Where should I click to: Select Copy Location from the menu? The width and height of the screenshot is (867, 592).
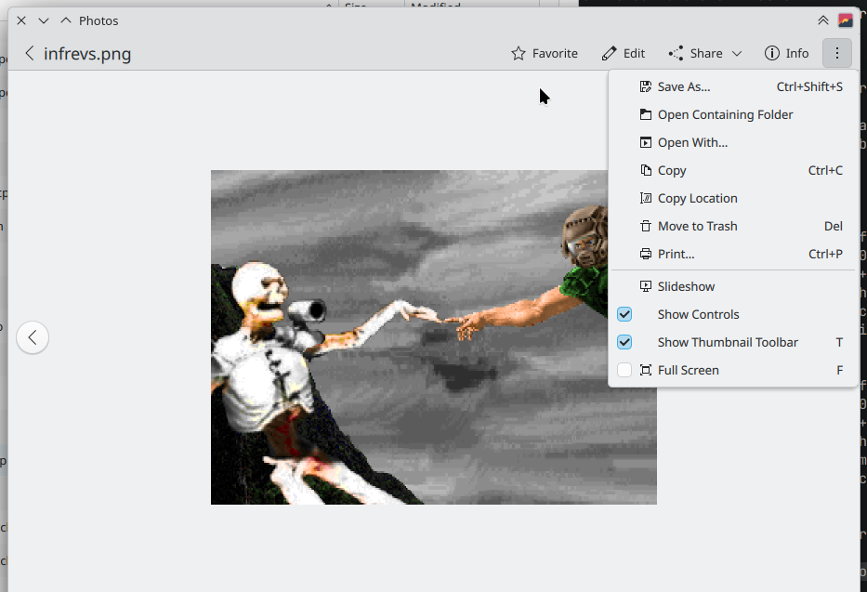(x=697, y=198)
